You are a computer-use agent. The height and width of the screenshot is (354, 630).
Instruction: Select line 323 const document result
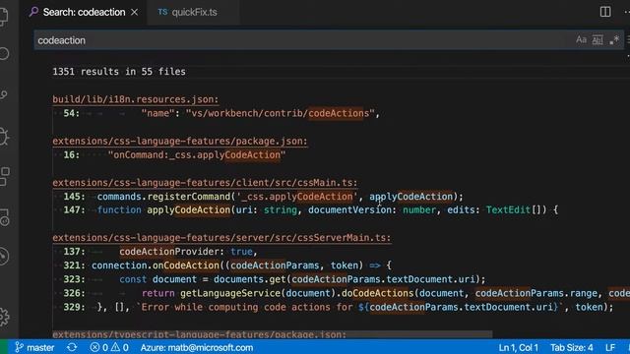(x=275, y=279)
